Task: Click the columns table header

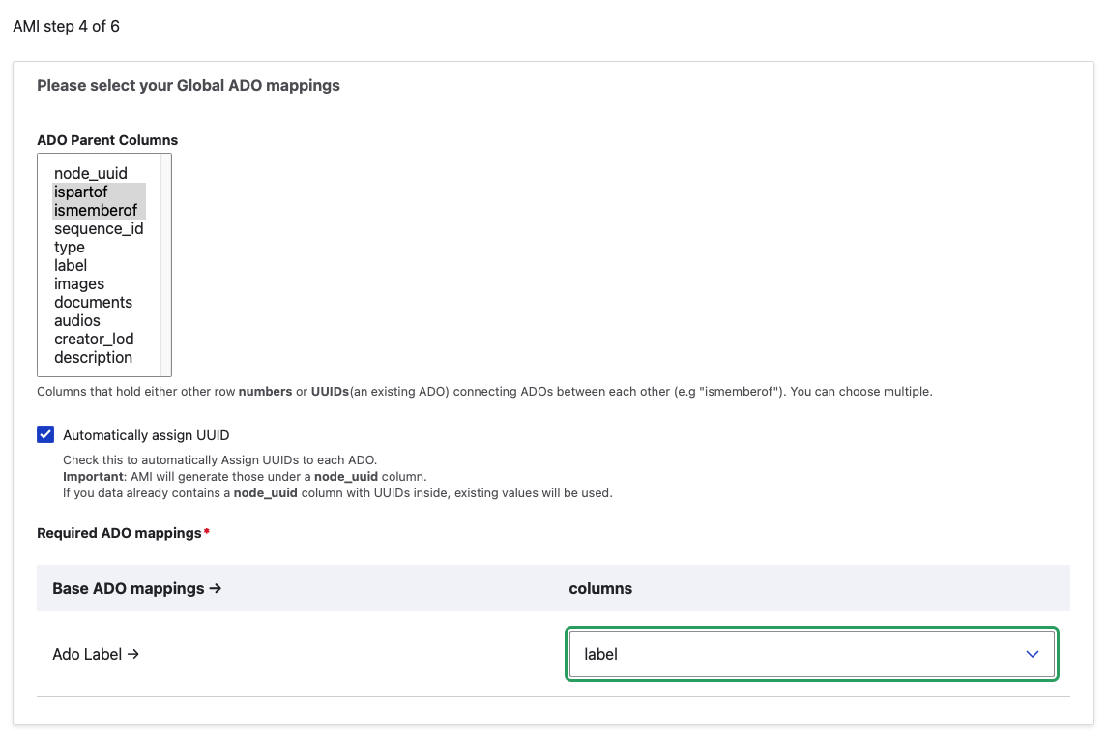Action: point(600,588)
